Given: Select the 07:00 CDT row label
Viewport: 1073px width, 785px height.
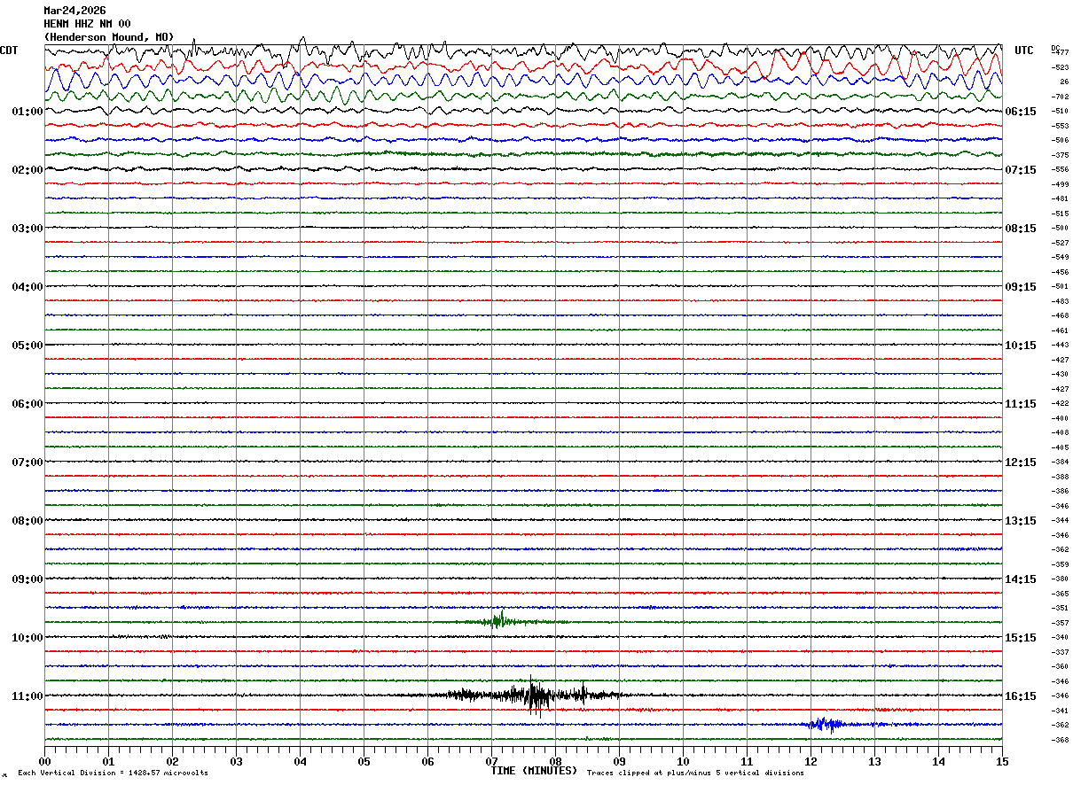Looking at the screenshot, I should coord(27,462).
